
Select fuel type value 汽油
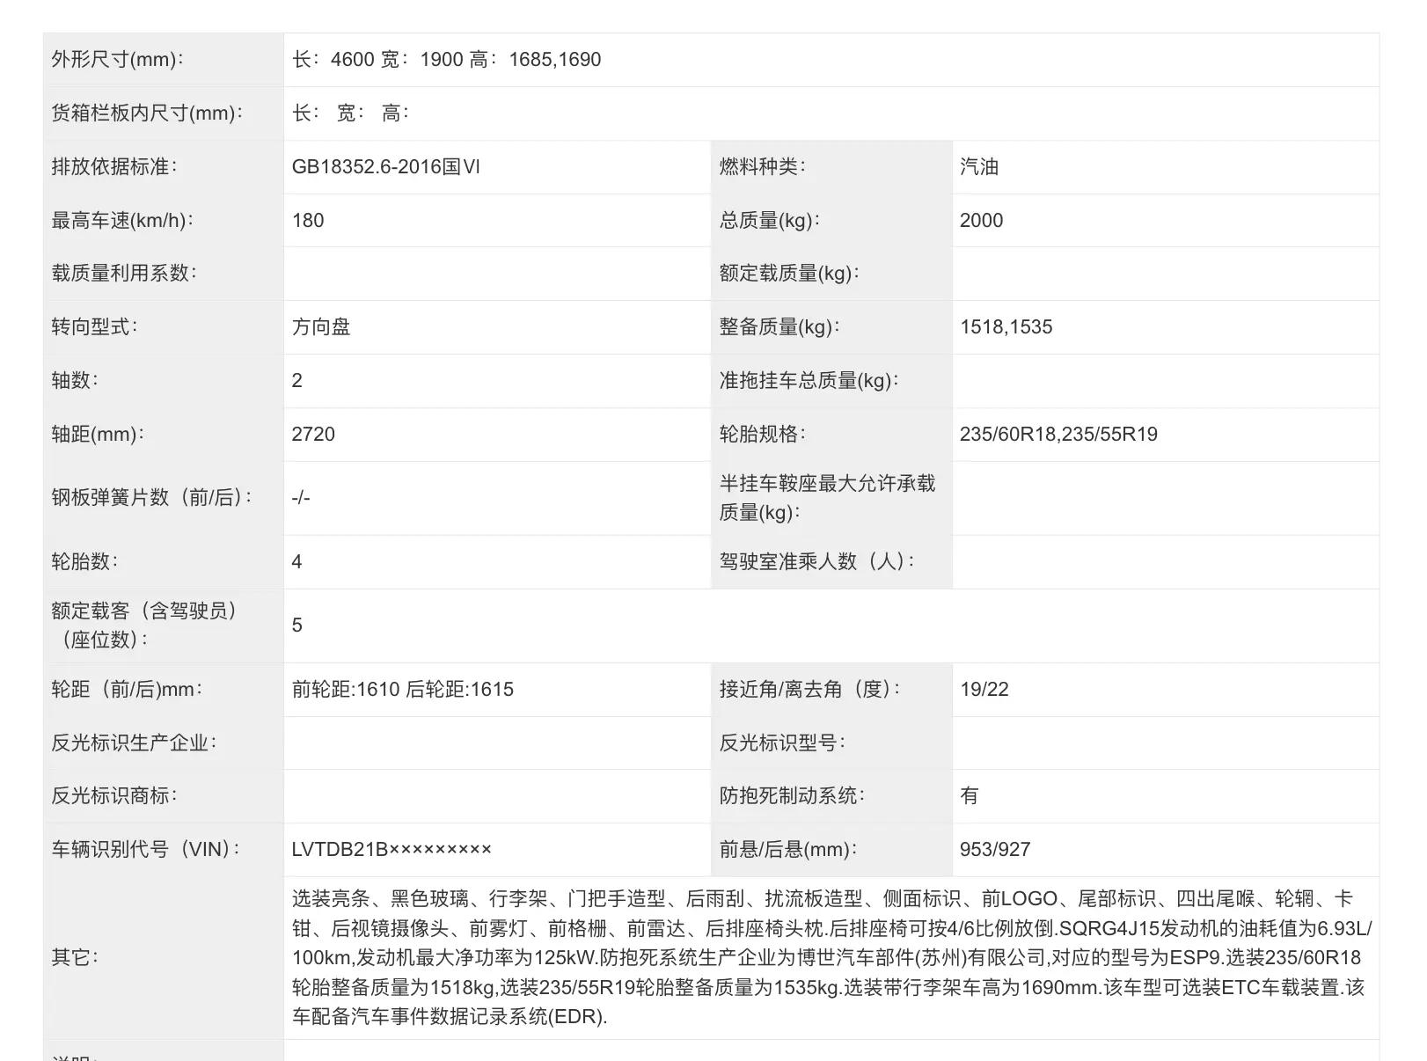979,167
